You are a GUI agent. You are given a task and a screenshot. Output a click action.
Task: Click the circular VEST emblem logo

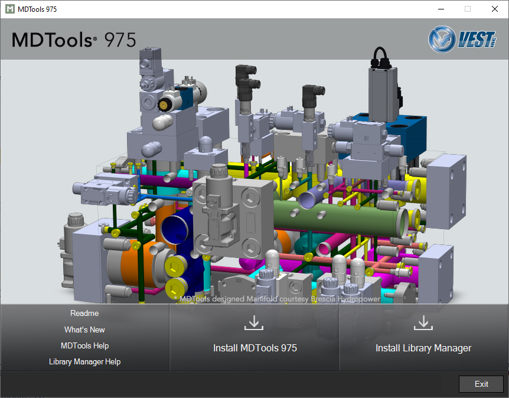click(x=441, y=39)
